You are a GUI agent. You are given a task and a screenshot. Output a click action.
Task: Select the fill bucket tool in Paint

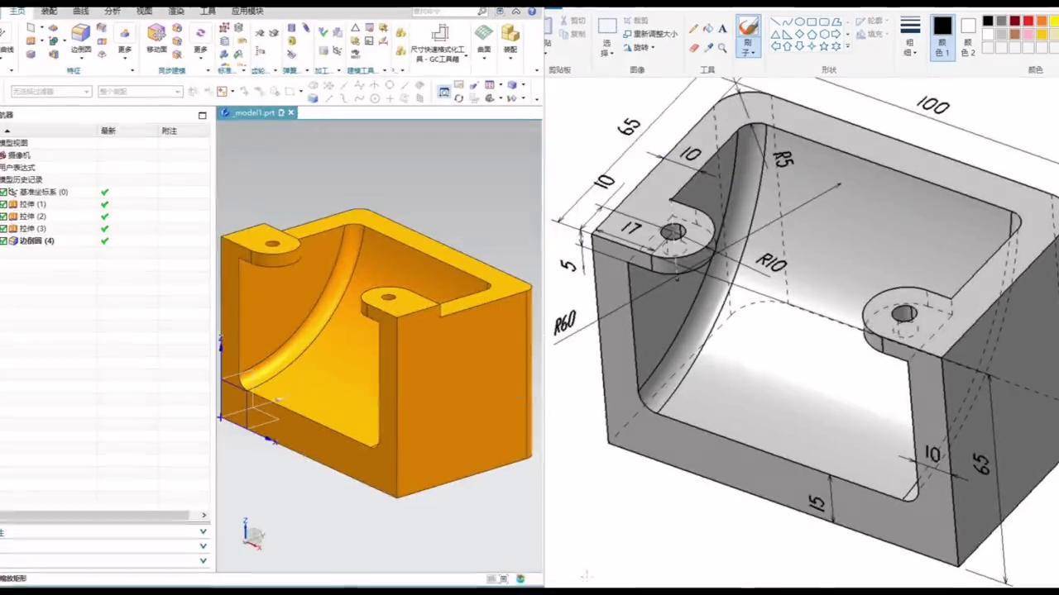(x=708, y=29)
